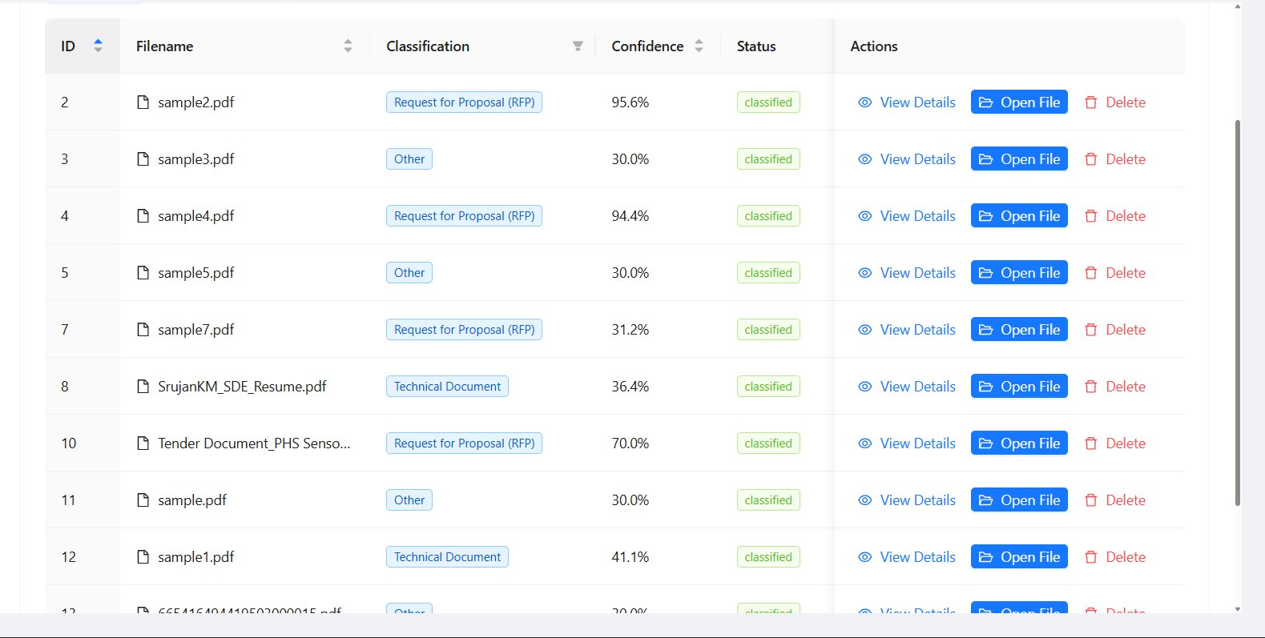Screen dimensions: 1265x638
Task: View Details for SrujanKM_SDE_Resume.pdf
Action: coord(907,386)
